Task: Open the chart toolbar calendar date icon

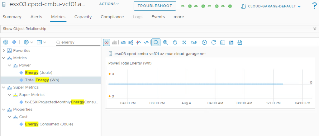Action: coord(223,42)
